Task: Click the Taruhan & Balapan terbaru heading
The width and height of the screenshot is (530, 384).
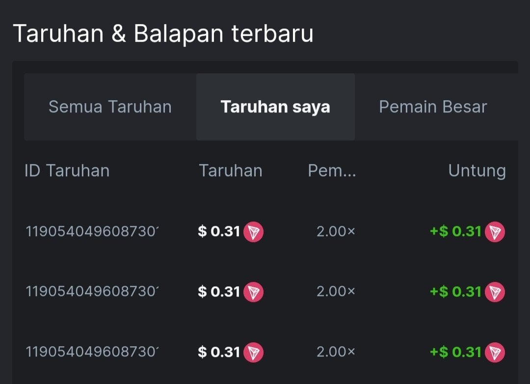Action: 163,34
